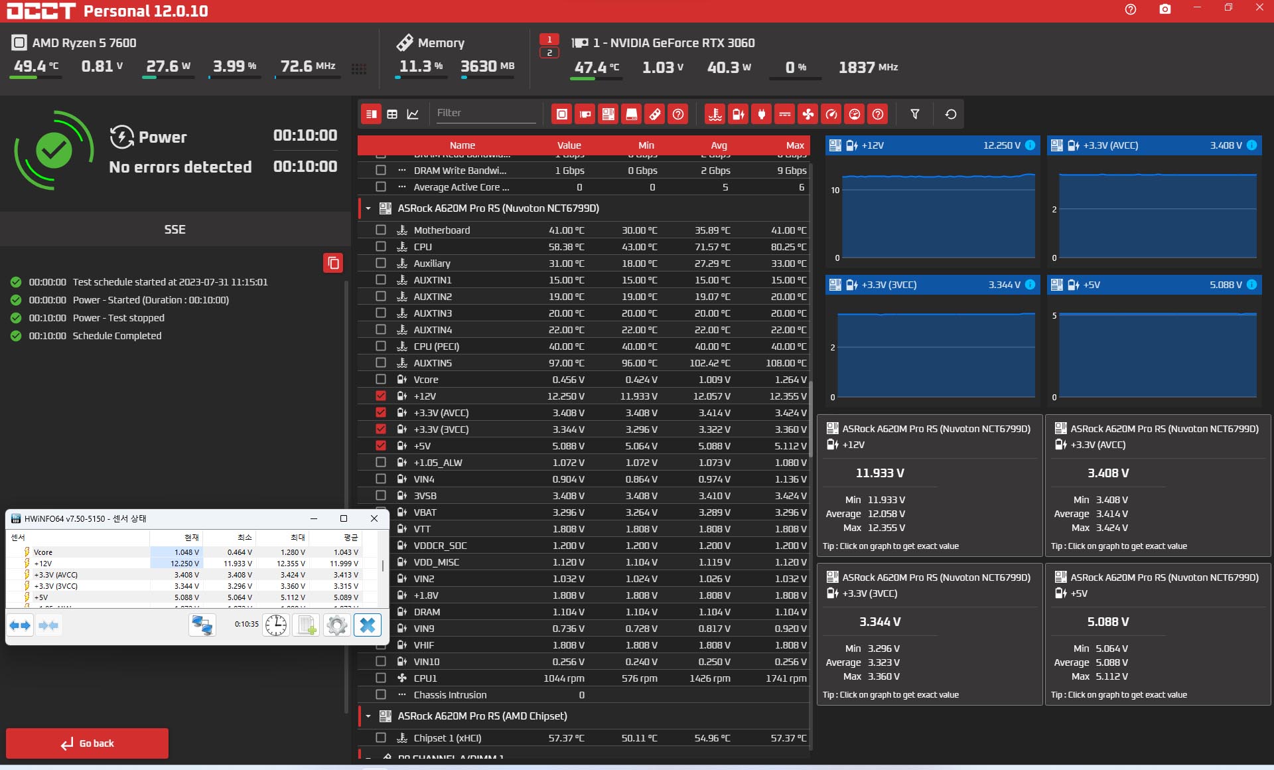Click the screenshot camera icon
The height and width of the screenshot is (770, 1274).
point(1165,9)
